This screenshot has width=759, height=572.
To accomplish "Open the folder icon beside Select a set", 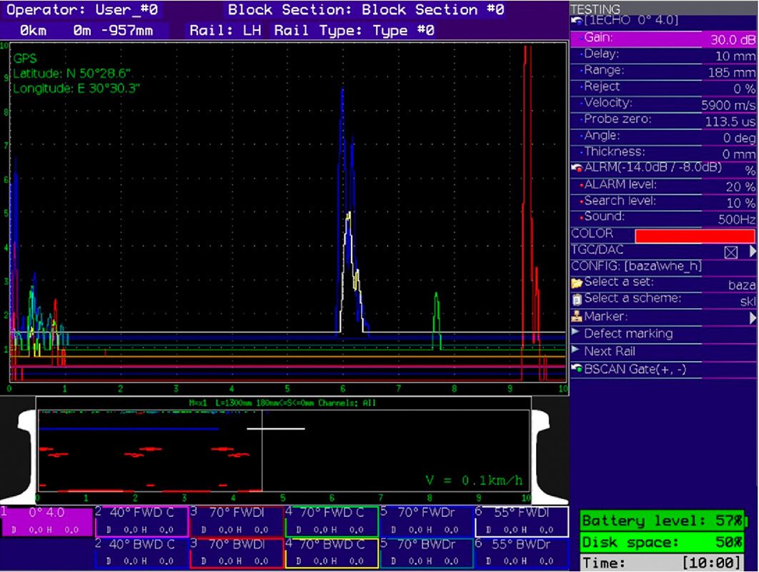I will click(577, 283).
